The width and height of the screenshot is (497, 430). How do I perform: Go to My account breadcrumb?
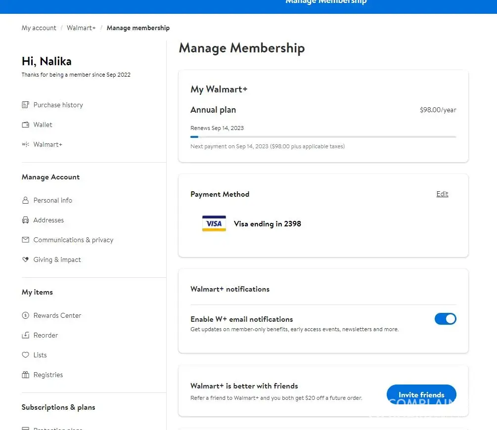click(39, 28)
